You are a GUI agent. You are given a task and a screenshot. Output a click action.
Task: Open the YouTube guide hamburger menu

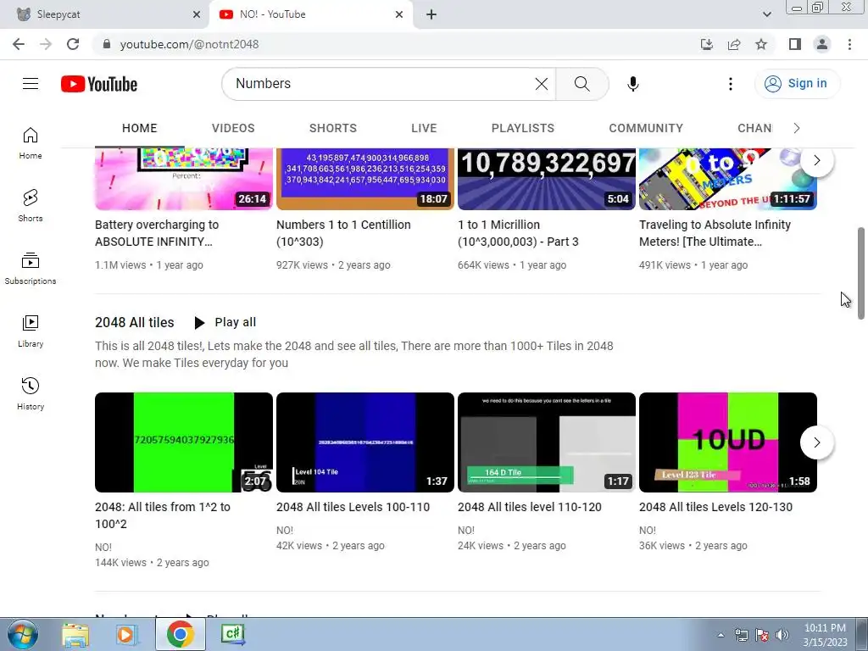click(x=31, y=84)
